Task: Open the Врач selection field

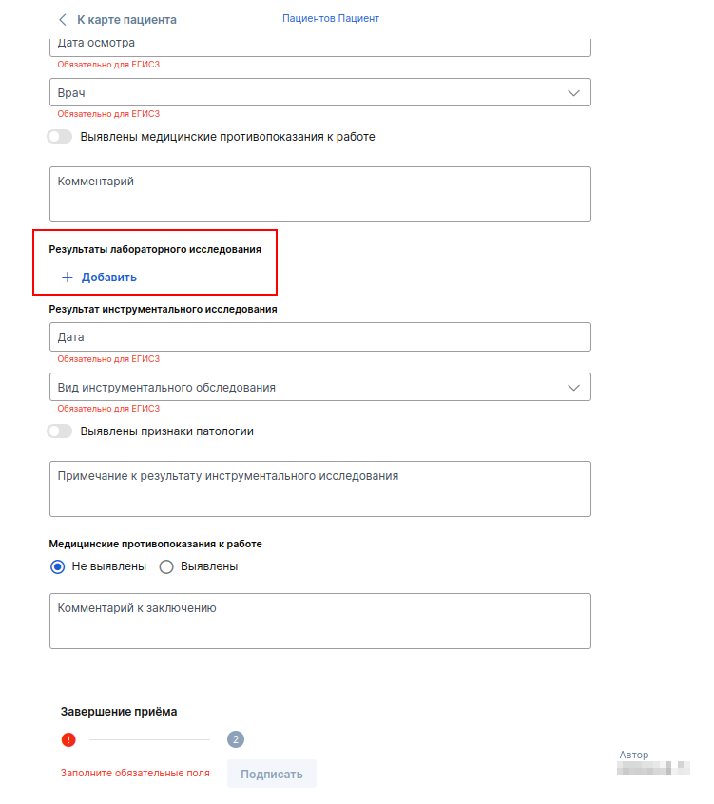Action: point(320,92)
